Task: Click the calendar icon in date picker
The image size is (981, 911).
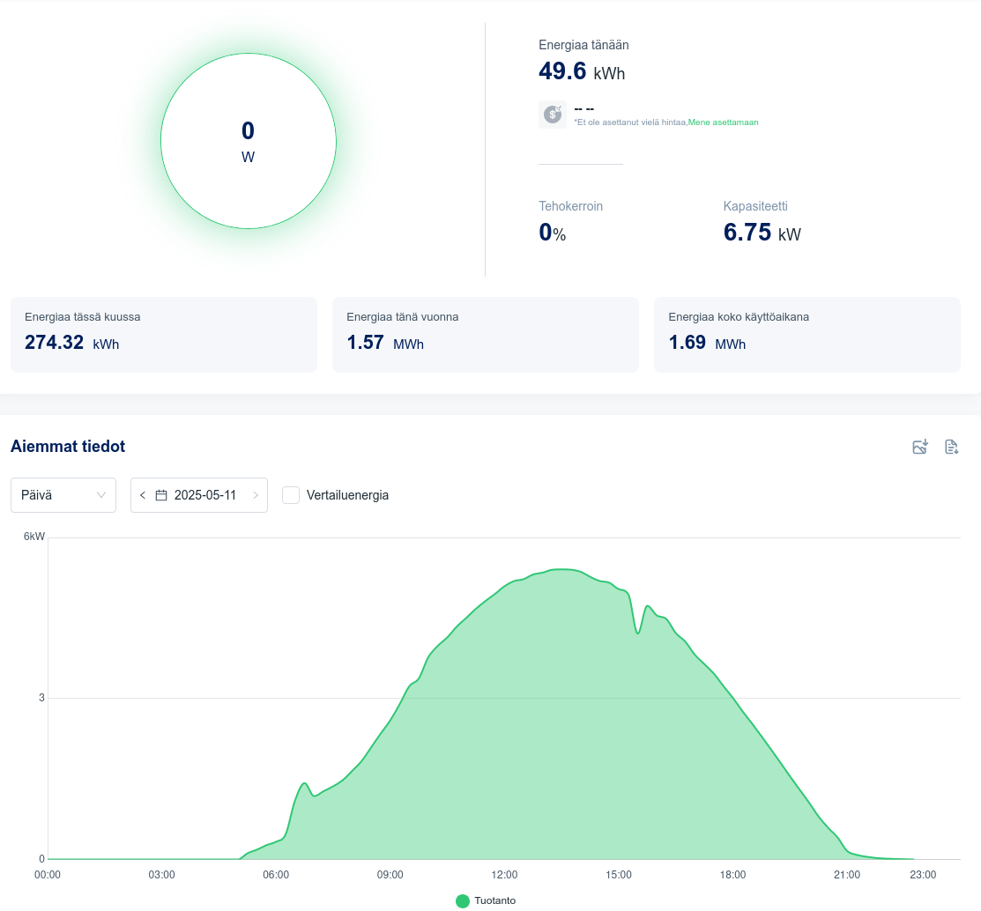Action: 160,495
